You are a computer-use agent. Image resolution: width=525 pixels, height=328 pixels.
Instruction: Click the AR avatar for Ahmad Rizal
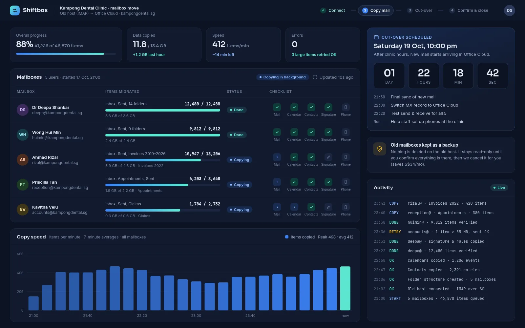pos(23,160)
